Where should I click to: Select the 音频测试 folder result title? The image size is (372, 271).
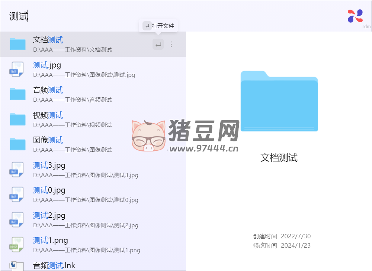(48, 90)
